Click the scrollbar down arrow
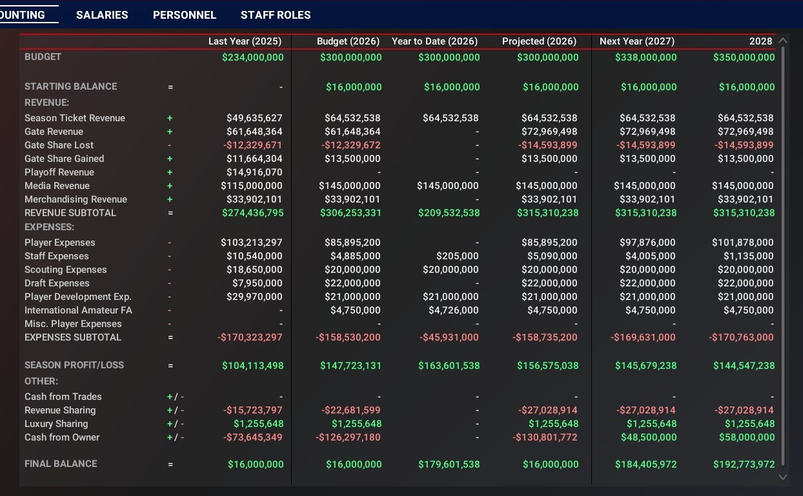This screenshot has height=496, width=803. pos(784,477)
